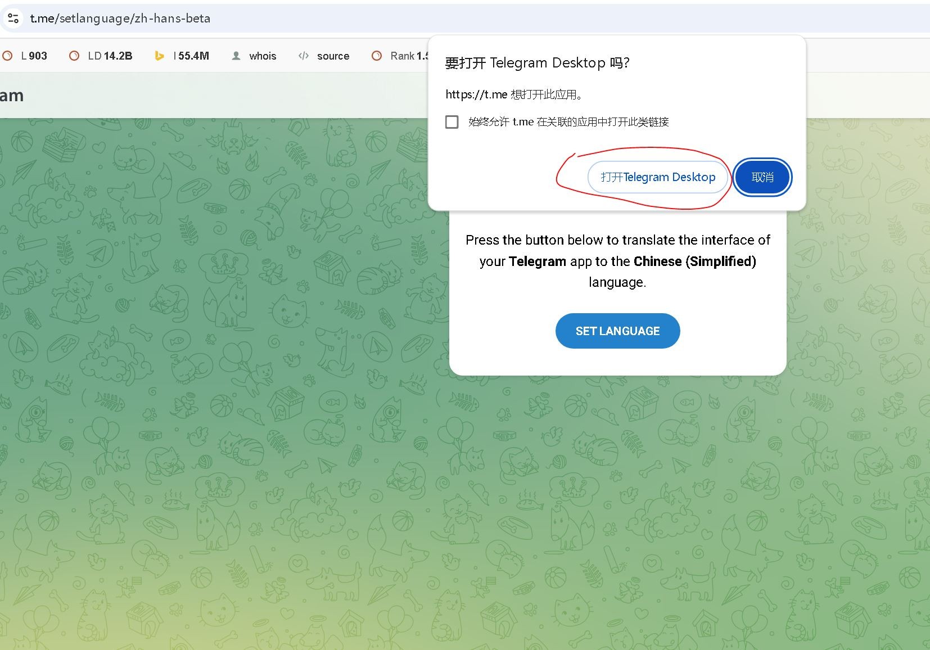Click the label "始终允许 t.me 在关联的应用中打开此类链接"
Viewport: 930px width, 650px height.
pyautogui.click(x=568, y=122)
